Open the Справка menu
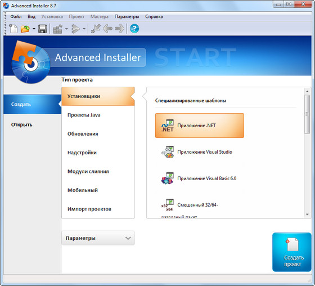This screenshot has width=315, height=286. (x=154, y=16)
